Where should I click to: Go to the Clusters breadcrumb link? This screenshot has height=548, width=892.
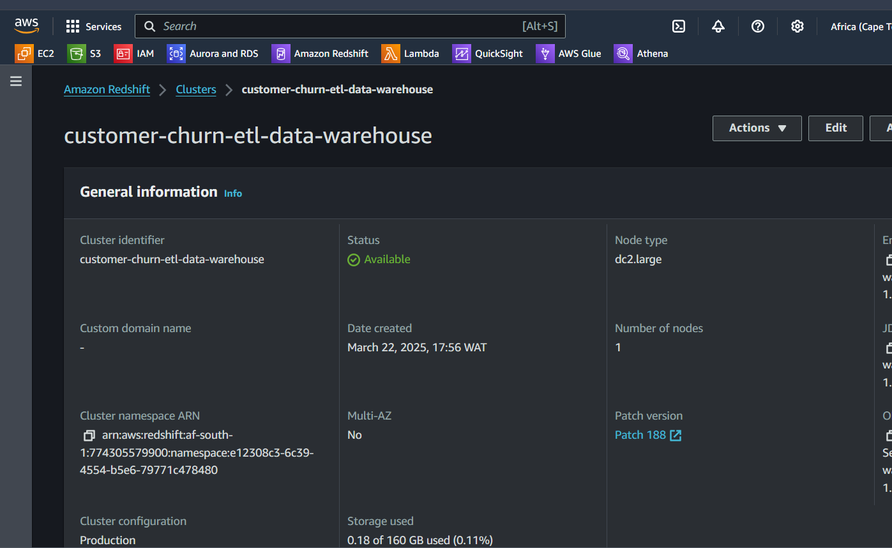click(x=196, y=89)
